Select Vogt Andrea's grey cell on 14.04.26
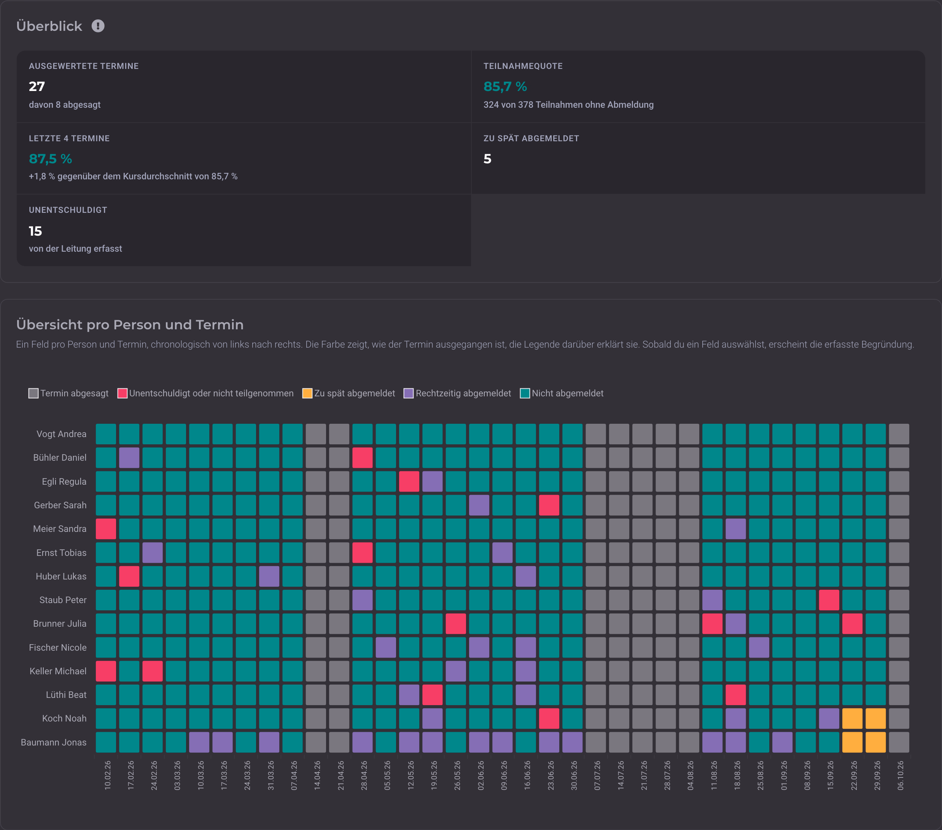 tap(316, 434)
